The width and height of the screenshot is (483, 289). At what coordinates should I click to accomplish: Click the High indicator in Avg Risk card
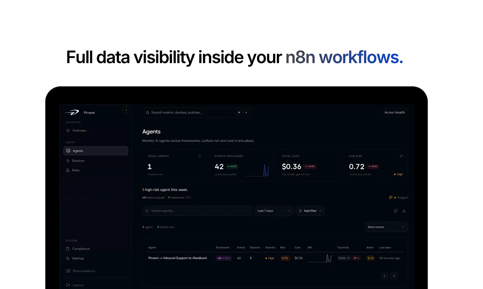tap(399, 175)
